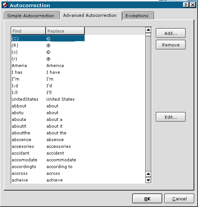Viewport: 198px width, 207px height.
Task: Click the replacement 'accessories'
Action: tap(59, 146)
